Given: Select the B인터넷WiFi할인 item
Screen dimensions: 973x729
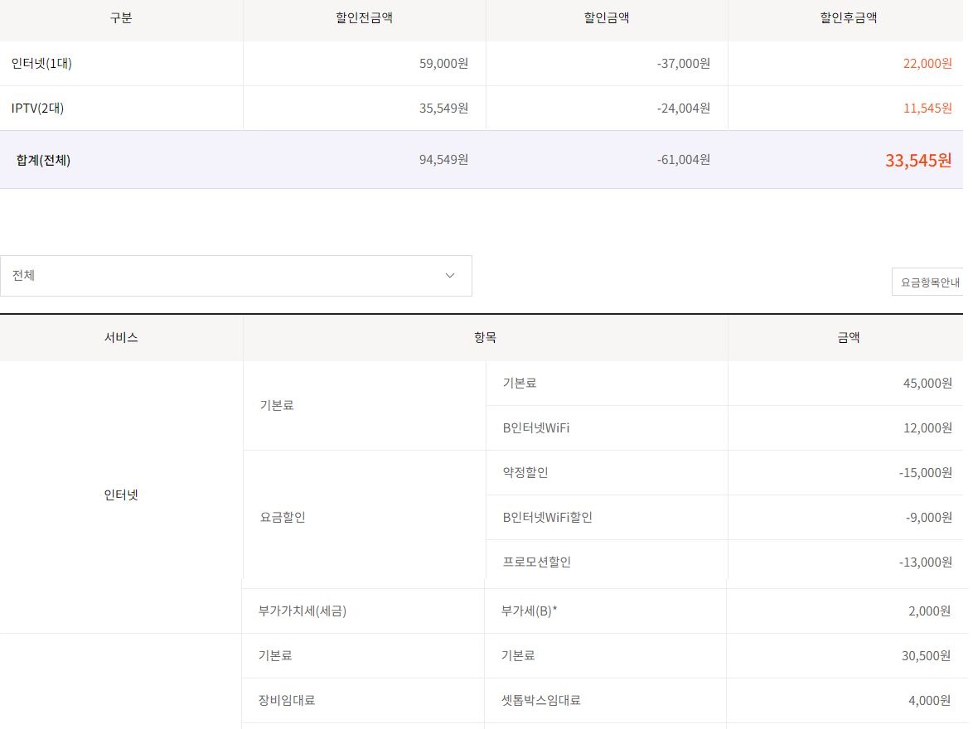Looking at the screenshot, I should coord(547,517).
